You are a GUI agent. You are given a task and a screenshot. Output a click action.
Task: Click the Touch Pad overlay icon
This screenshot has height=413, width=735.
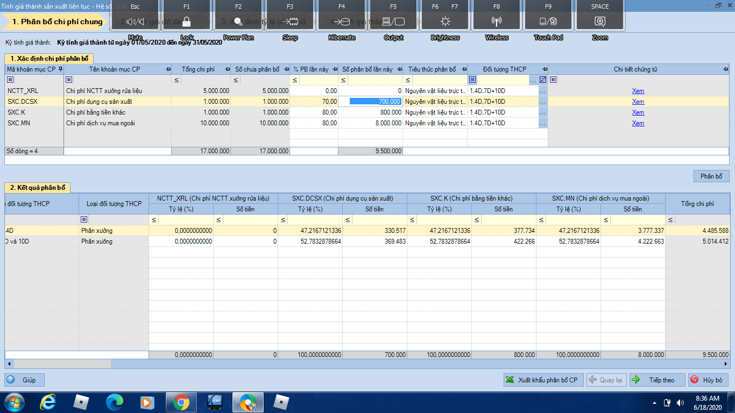[548, 22]
